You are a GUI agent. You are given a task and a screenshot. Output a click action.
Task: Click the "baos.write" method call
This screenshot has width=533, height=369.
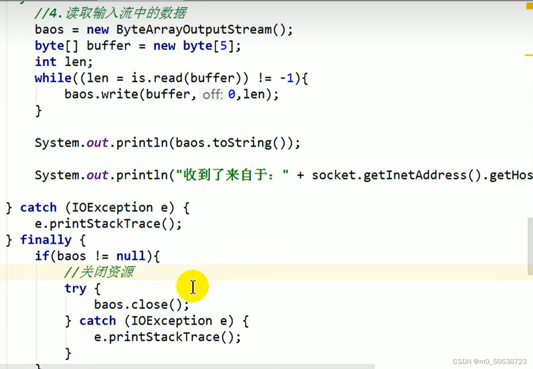click(x=102, y=94)
